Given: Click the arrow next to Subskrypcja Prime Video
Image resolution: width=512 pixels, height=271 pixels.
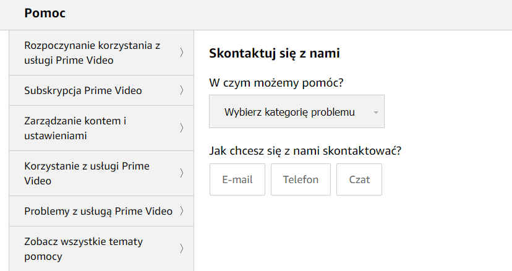Looking at the screenshot, I should tap(182, 90).
